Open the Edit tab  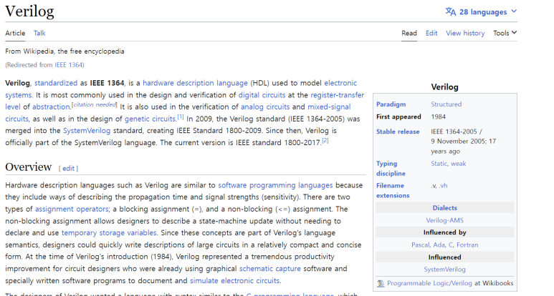pyautogui.click(x=431, y=33)
